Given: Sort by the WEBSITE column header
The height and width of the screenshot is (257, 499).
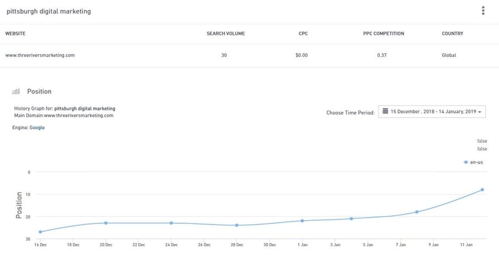Looking at the screenshot, I should (x=16, y=34).
